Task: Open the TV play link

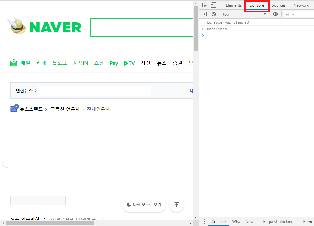Action: 129,63
